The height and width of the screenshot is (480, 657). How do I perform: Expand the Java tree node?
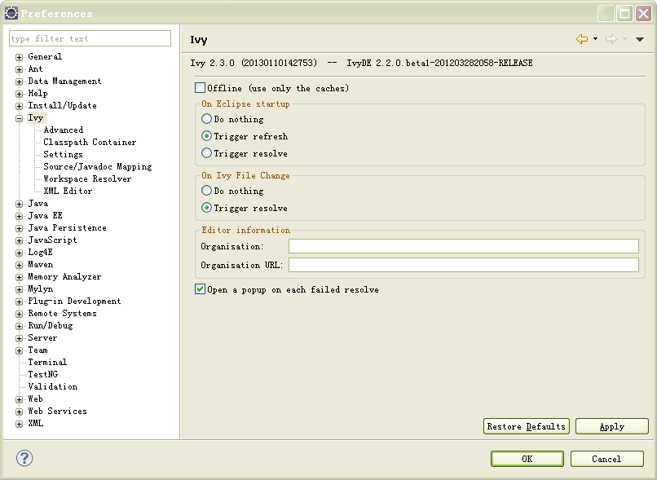(19, 204)
